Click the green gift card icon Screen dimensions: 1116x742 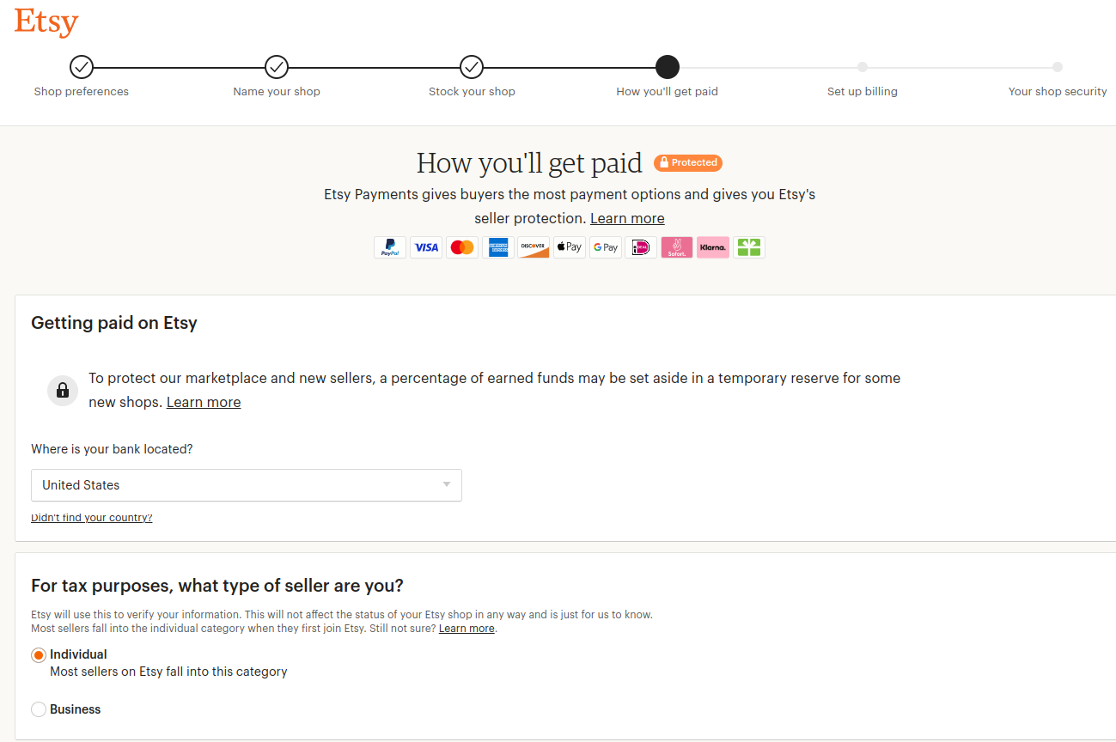749,247
